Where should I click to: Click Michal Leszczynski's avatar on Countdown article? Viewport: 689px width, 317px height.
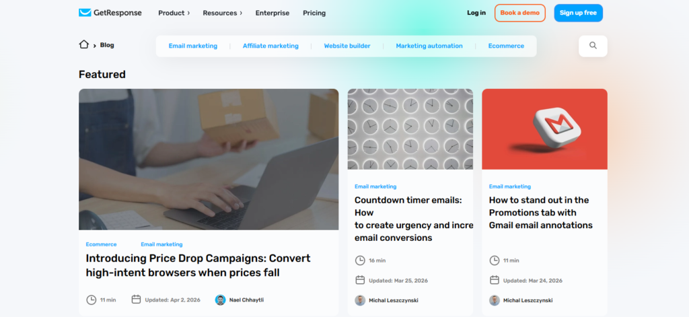(360, 300)
